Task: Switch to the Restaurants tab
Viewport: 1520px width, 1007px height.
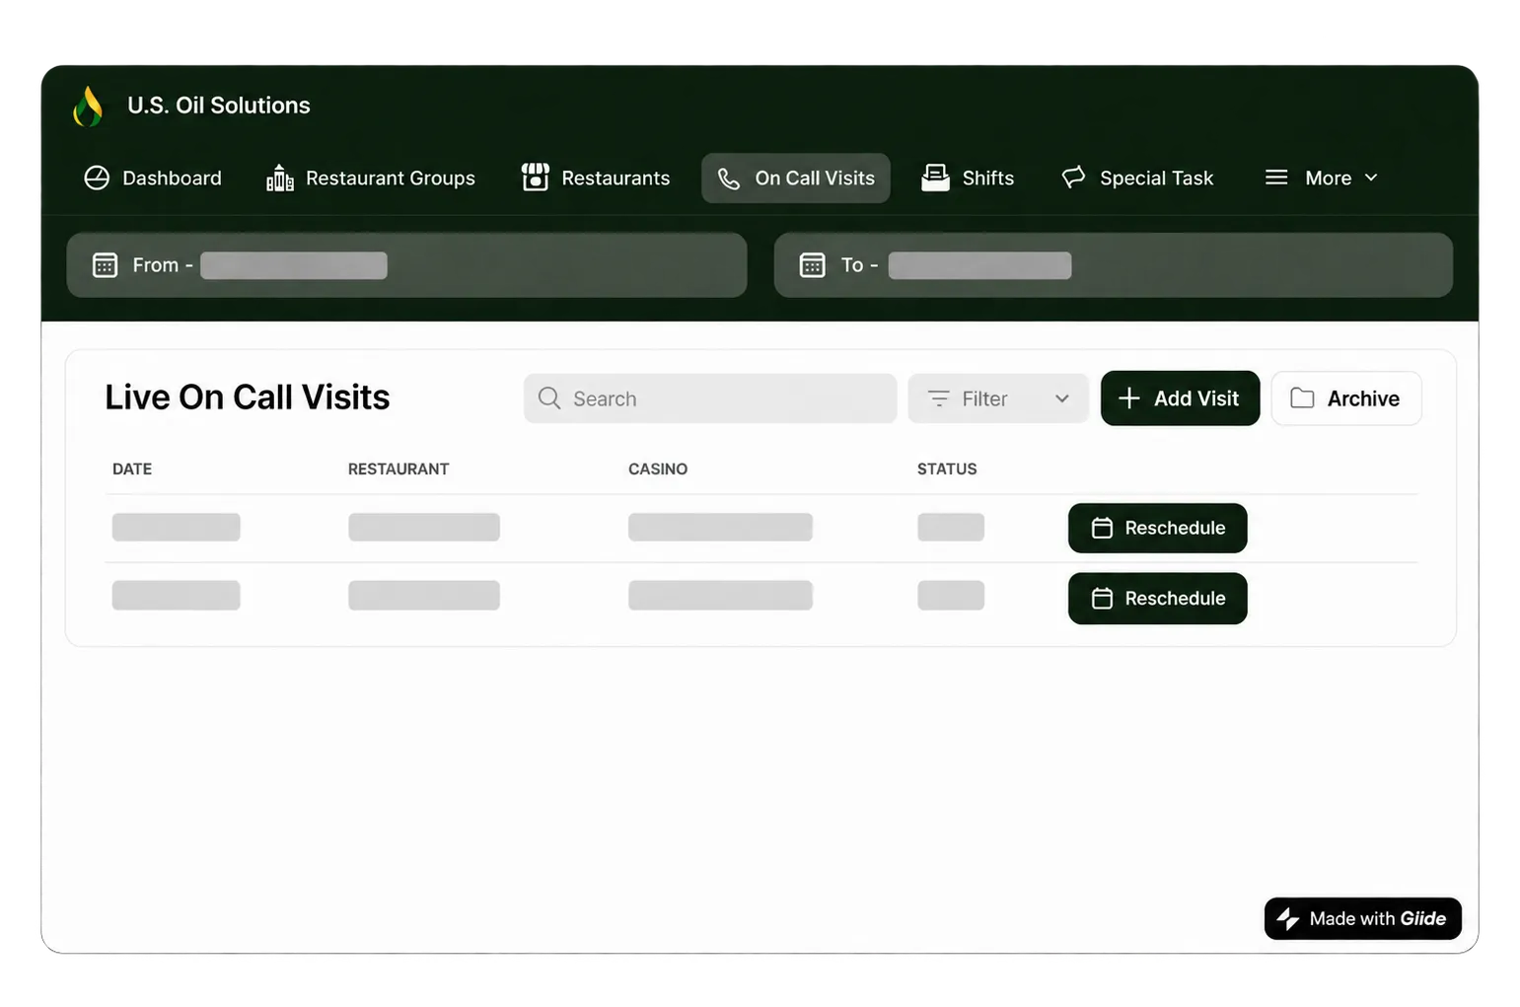Action: click(x=596, y=179)
